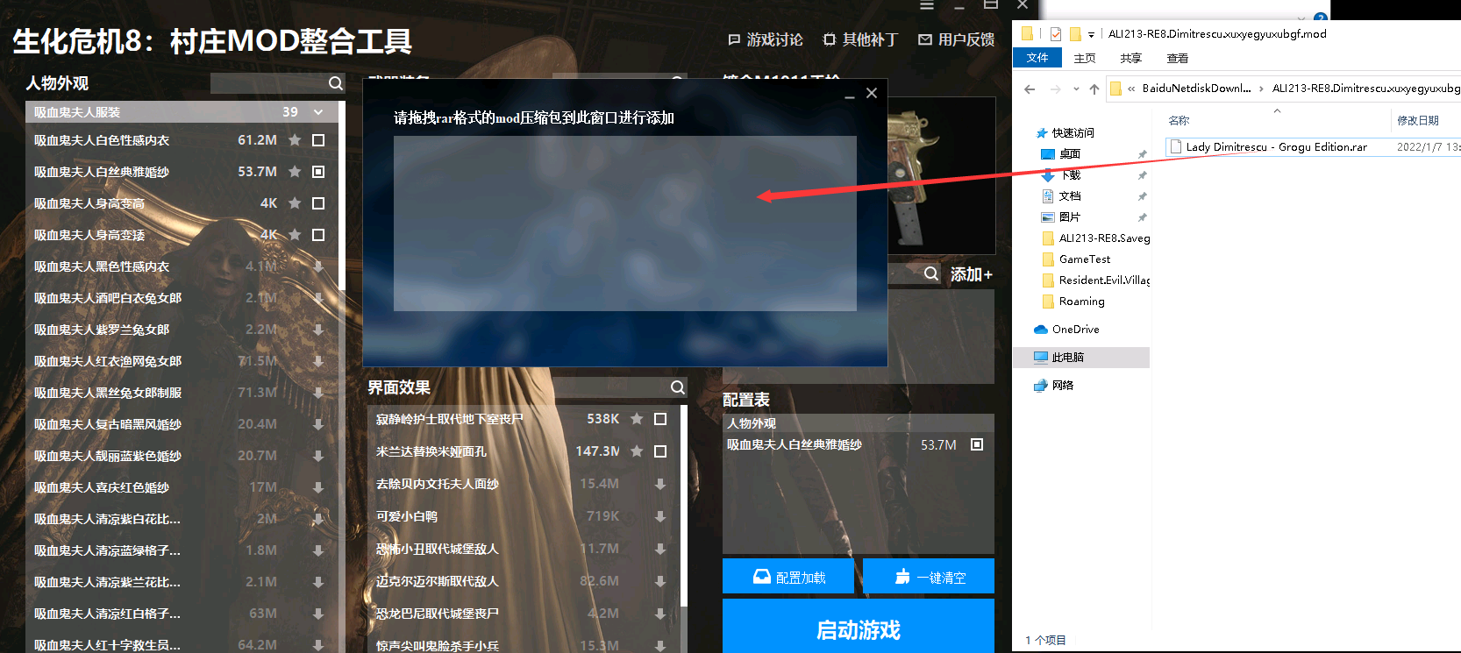The height and width of the screenshot is (653, 1461).
Task: Open 桌面 in Explorer sidebar
Action: click(x=1069, y=154)
